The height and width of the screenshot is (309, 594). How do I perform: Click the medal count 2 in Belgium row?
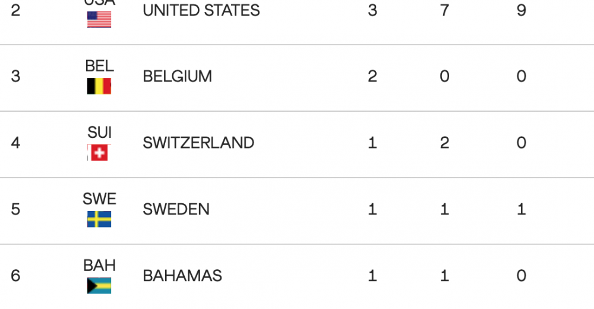372,77
